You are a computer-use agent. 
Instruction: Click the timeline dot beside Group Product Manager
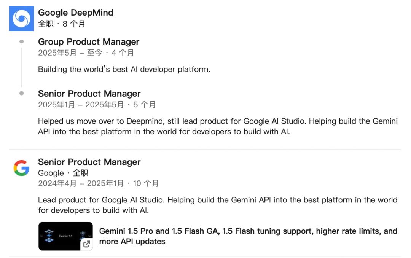coord(21,41)
